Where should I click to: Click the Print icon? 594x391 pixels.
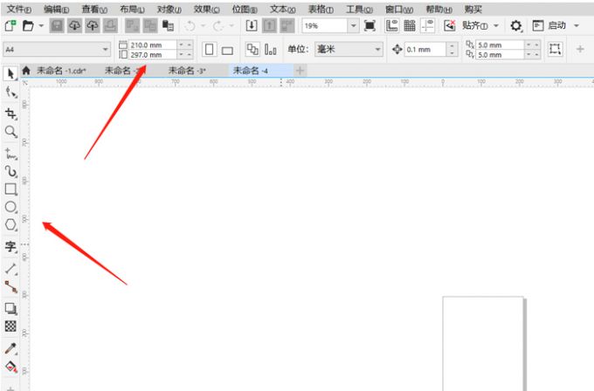coord(110,25)
